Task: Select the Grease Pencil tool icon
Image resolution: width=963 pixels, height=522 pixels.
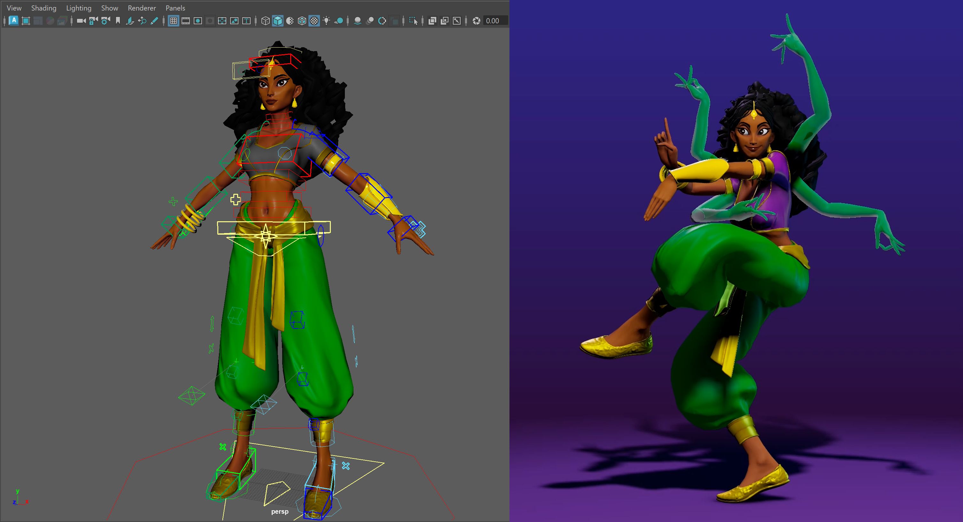Action: click(154, 21)
